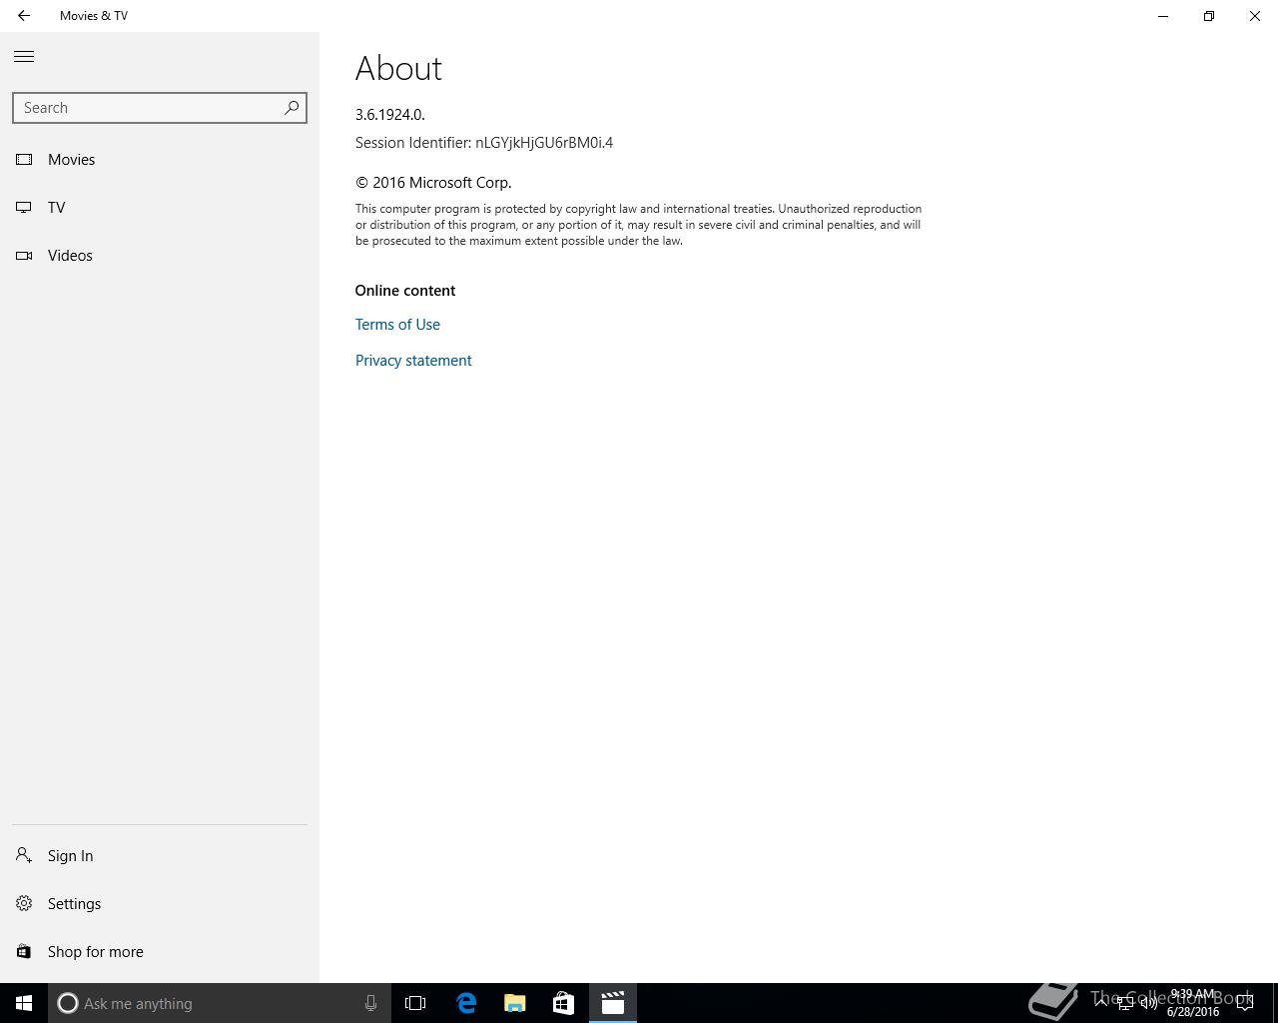Click the TV monitor icon
1278x1023 pixels.
[x=24, y=208]
